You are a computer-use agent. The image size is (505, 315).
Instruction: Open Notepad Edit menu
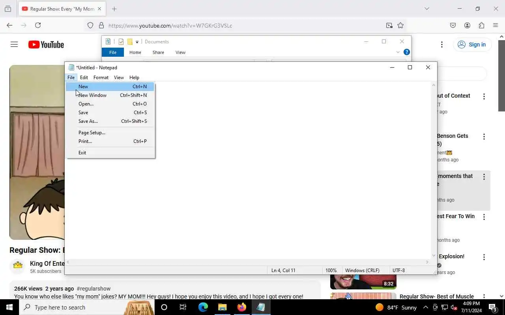(84, 78)
